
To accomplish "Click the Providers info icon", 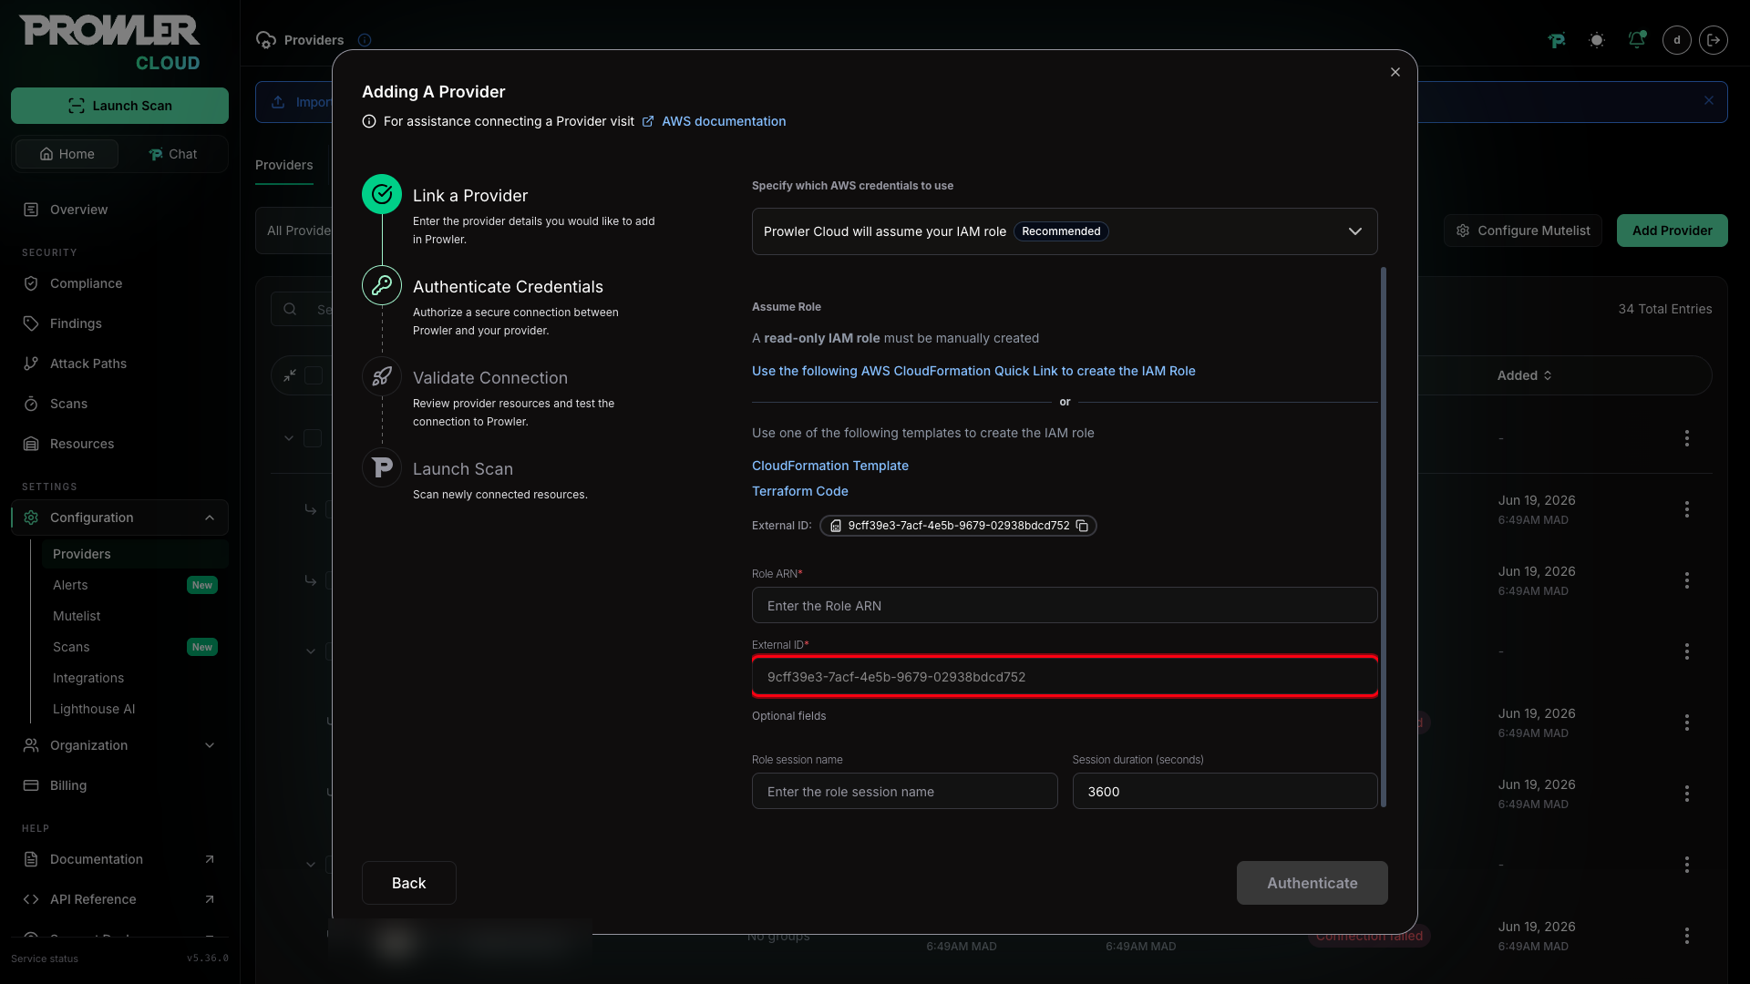I will tap(365, 40).
